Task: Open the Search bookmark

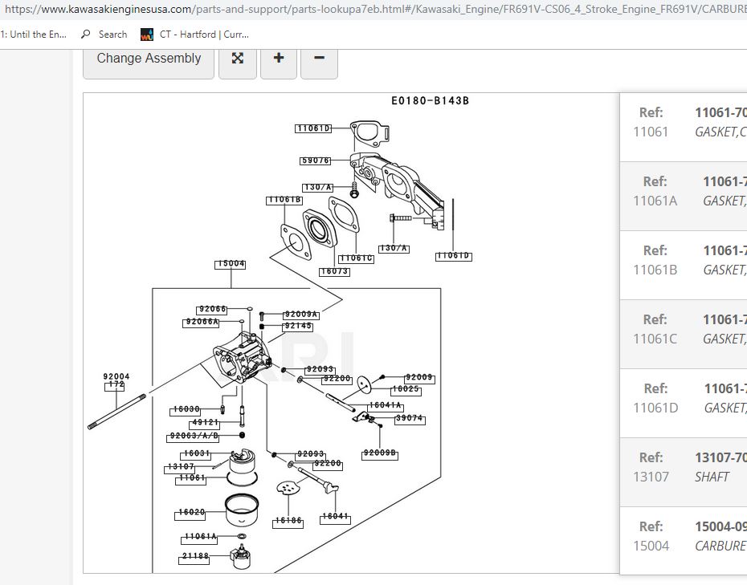Action: pyautogui.click(x=104, y=35)
